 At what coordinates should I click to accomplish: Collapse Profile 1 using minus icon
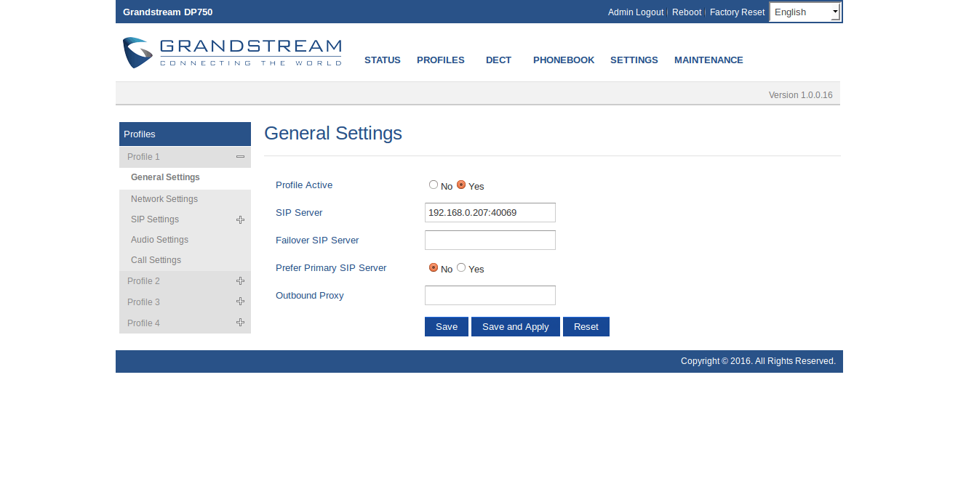240,157
